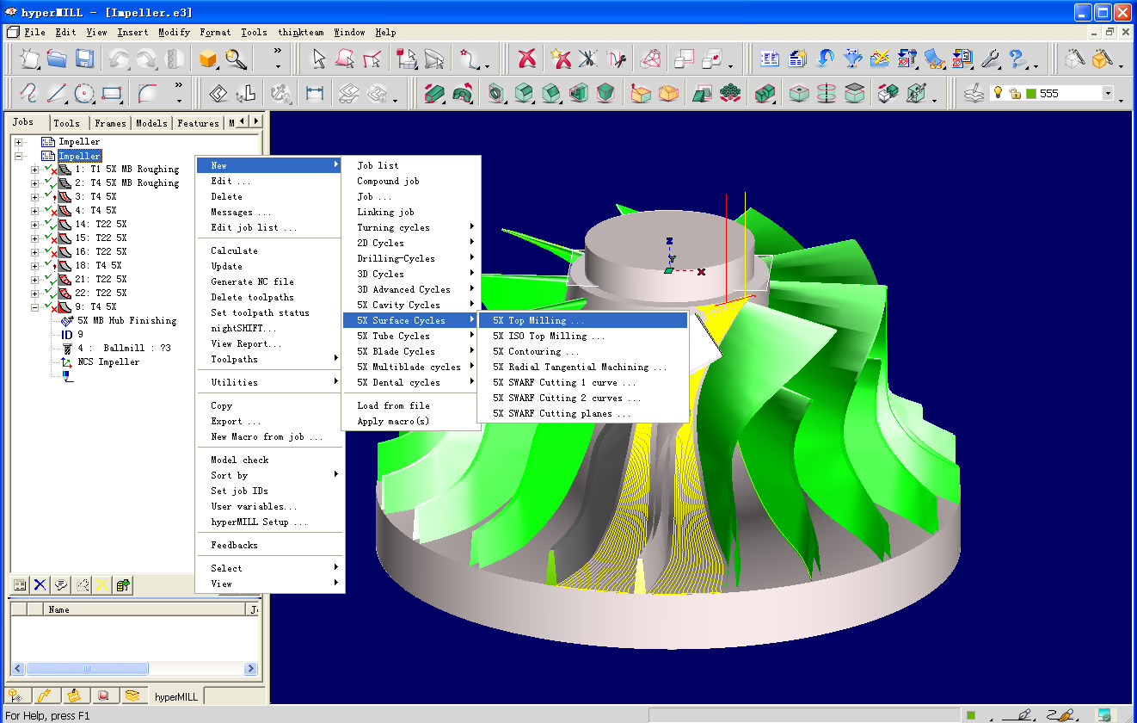This screenshot has height=723, width=1137.
Task: Click the blue funnel filter icon
Action: pos(852,59)
